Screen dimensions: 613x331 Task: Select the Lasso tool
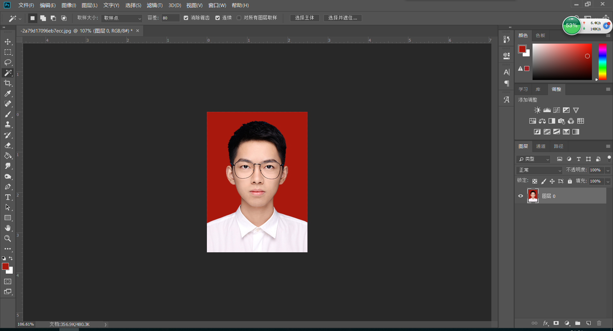[8, 62]
